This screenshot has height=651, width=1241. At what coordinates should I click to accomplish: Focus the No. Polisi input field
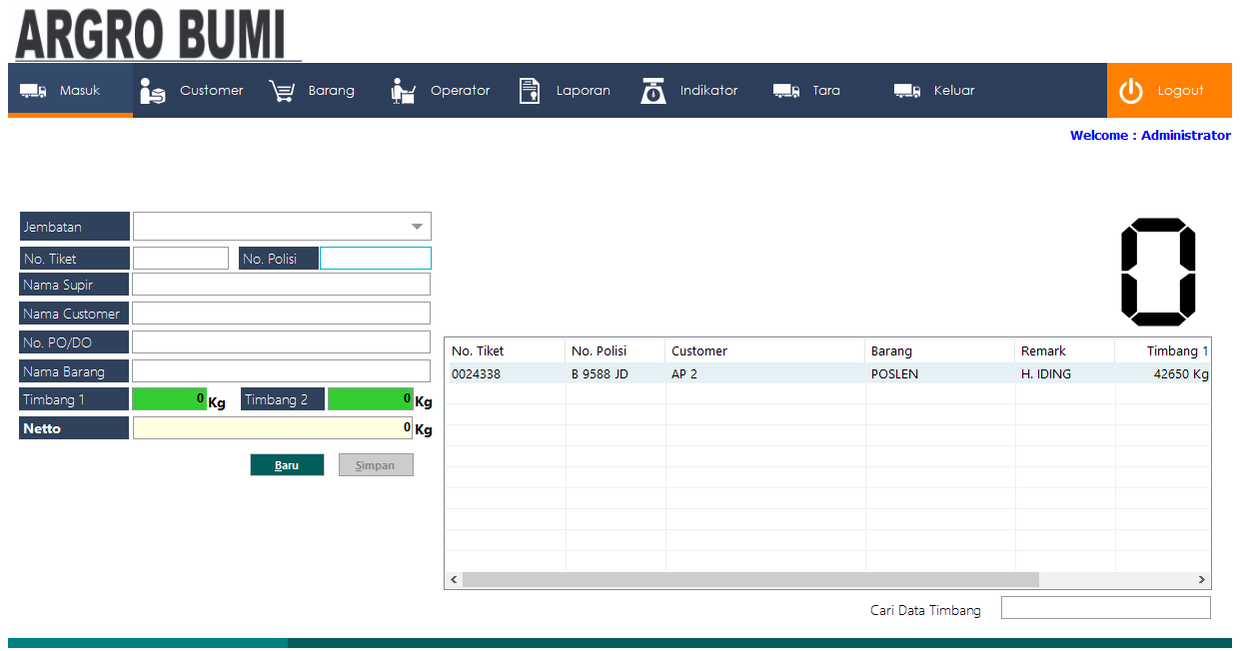click(376, 259)
